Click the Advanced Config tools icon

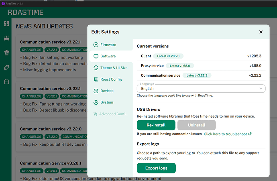[x=96, y=114]
